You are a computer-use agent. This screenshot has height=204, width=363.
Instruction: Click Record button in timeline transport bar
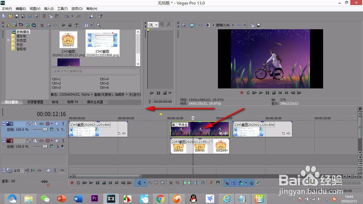pos(72,183)
